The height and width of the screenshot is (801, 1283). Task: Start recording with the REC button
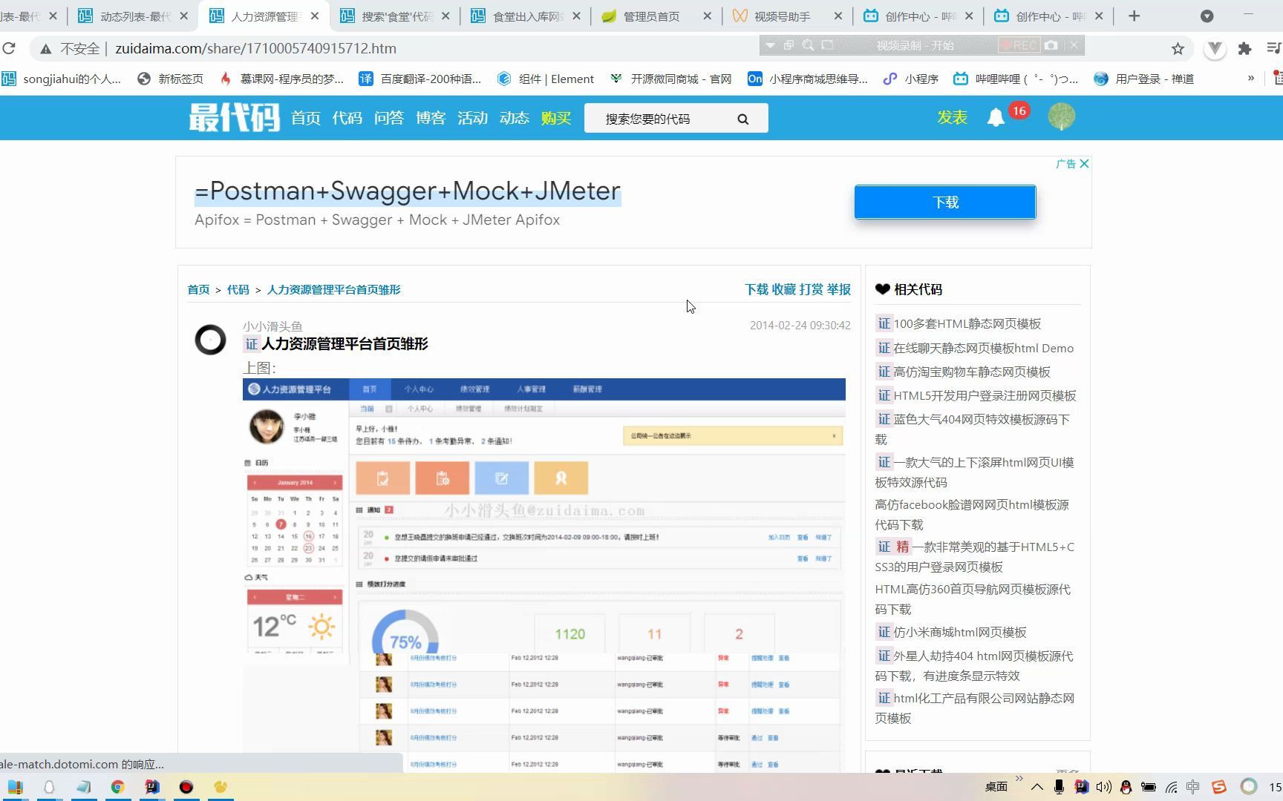coord(1019,45)
